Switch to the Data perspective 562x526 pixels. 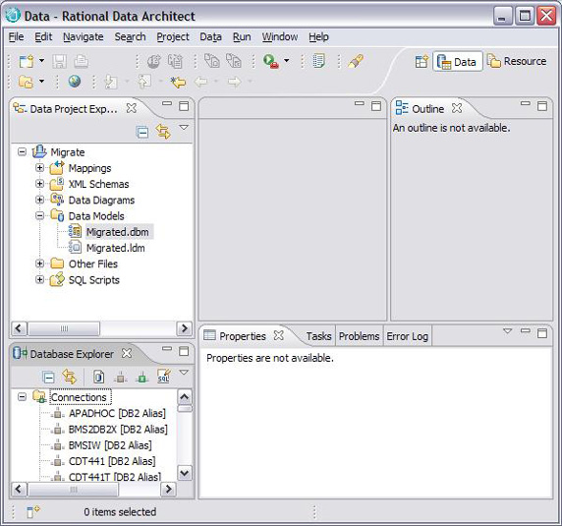pos(457,62)
